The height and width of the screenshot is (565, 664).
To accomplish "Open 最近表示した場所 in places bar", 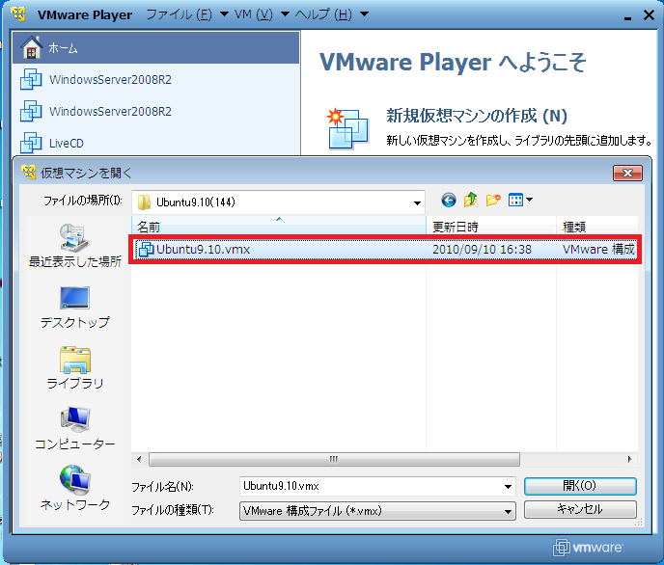I will (75, 246).
